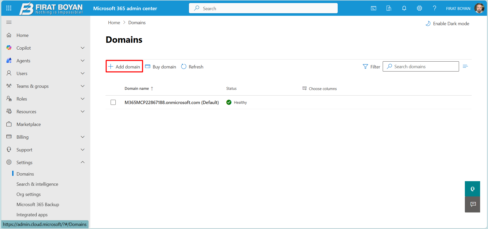The height and width of the screenshot is (229, 488).
Task: Click the Add domain button
Action: click(x=124, y=66)
